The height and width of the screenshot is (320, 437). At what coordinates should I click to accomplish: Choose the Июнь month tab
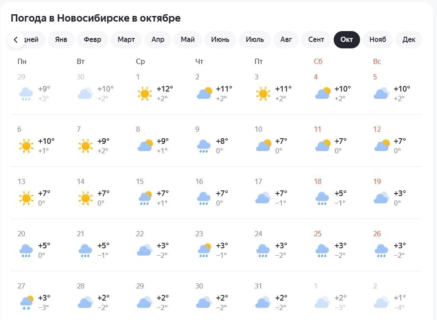pos(220,40)
